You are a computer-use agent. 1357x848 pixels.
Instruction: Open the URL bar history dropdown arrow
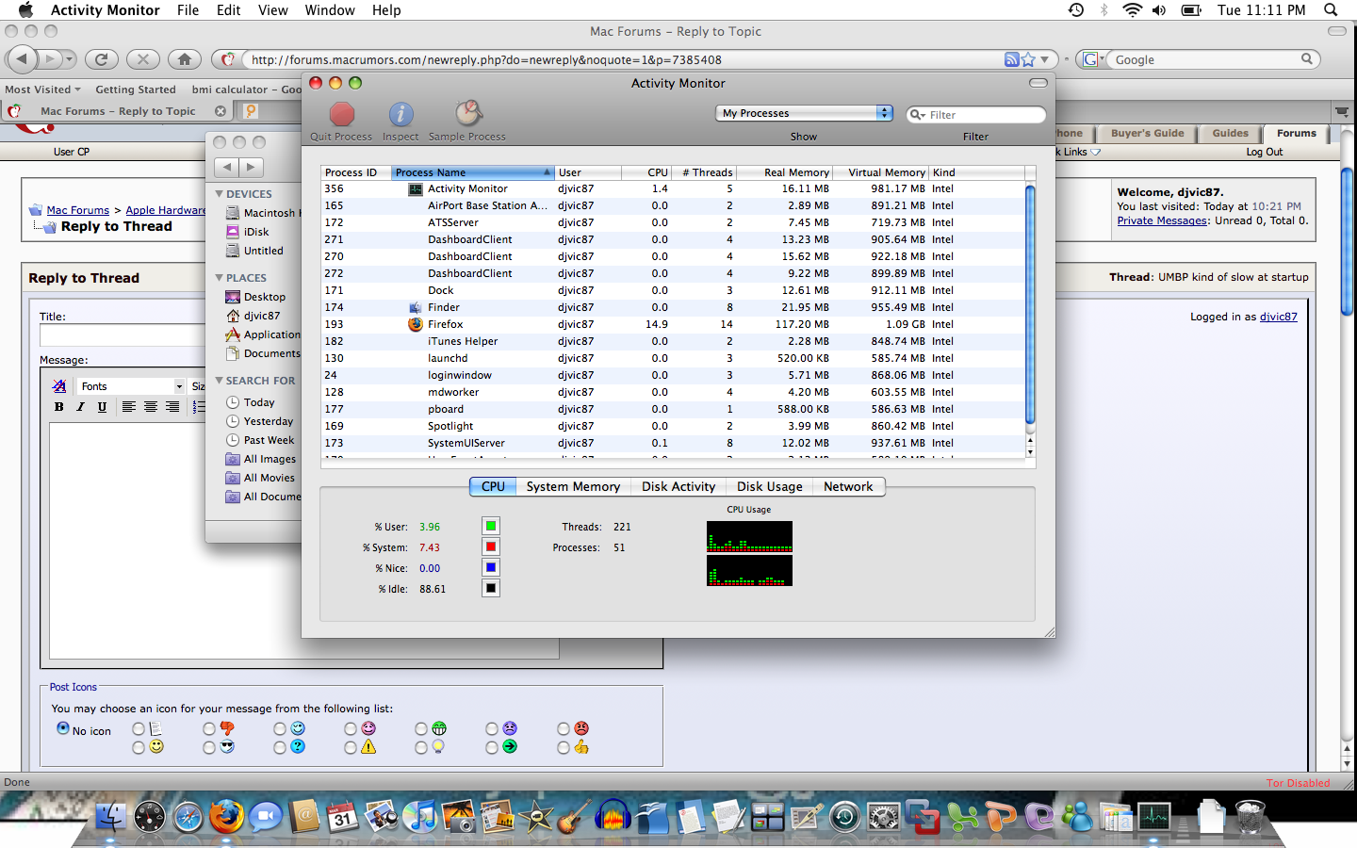[x=1044, y=59]
